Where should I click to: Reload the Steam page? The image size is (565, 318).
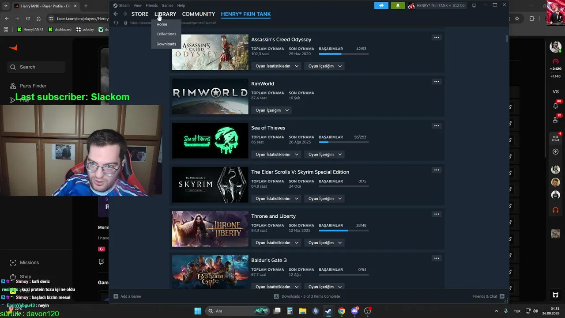coord(116,23)
